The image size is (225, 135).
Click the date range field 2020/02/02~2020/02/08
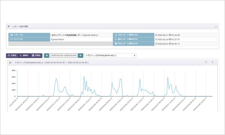pos(64,55)
